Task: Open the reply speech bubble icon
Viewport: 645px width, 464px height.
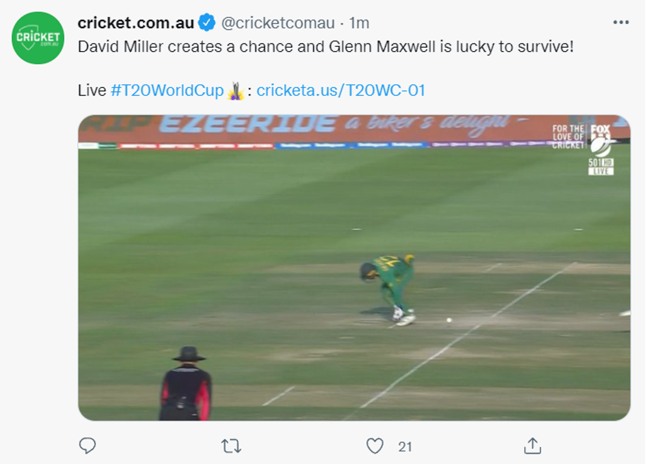Action: 87,446
